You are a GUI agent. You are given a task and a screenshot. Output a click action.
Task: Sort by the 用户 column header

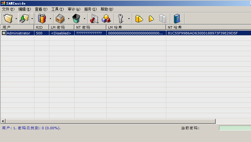tap(17, 27)
